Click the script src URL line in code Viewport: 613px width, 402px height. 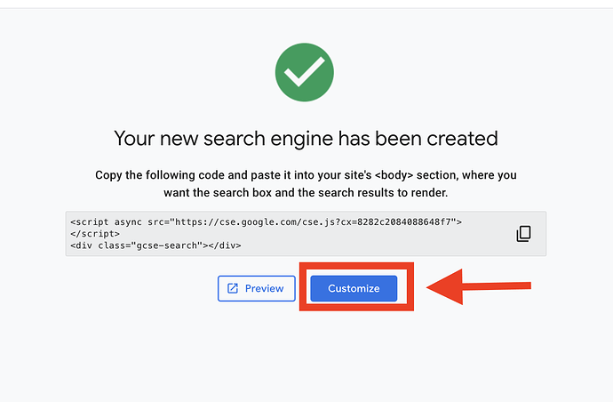tap(266, 222)
